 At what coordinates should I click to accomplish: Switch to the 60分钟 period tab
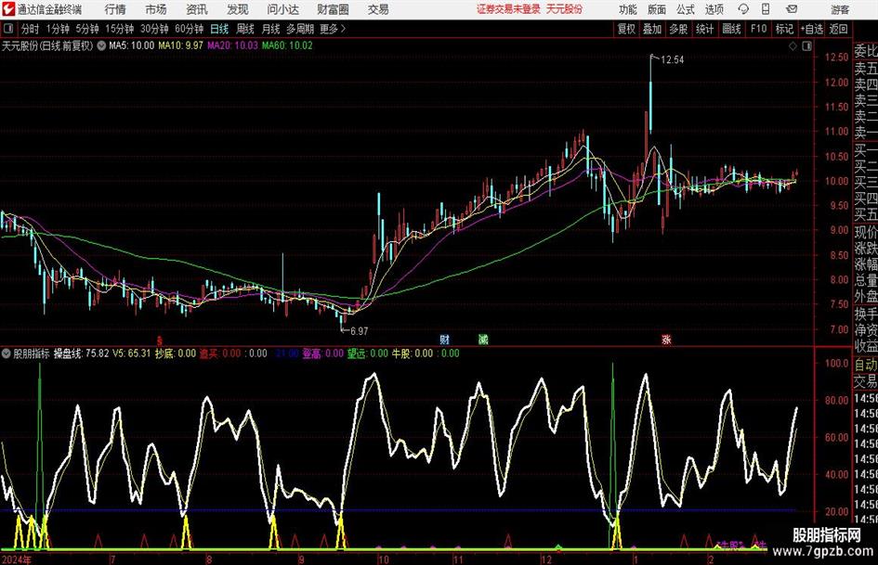coord(190,29)
